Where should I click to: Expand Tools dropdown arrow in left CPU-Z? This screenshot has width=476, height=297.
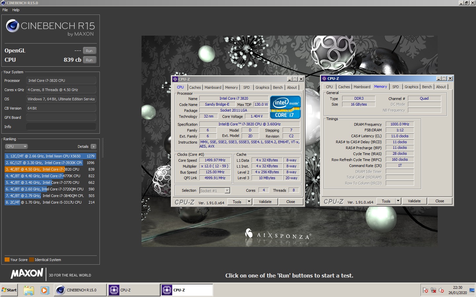click(x=249, y=202)
